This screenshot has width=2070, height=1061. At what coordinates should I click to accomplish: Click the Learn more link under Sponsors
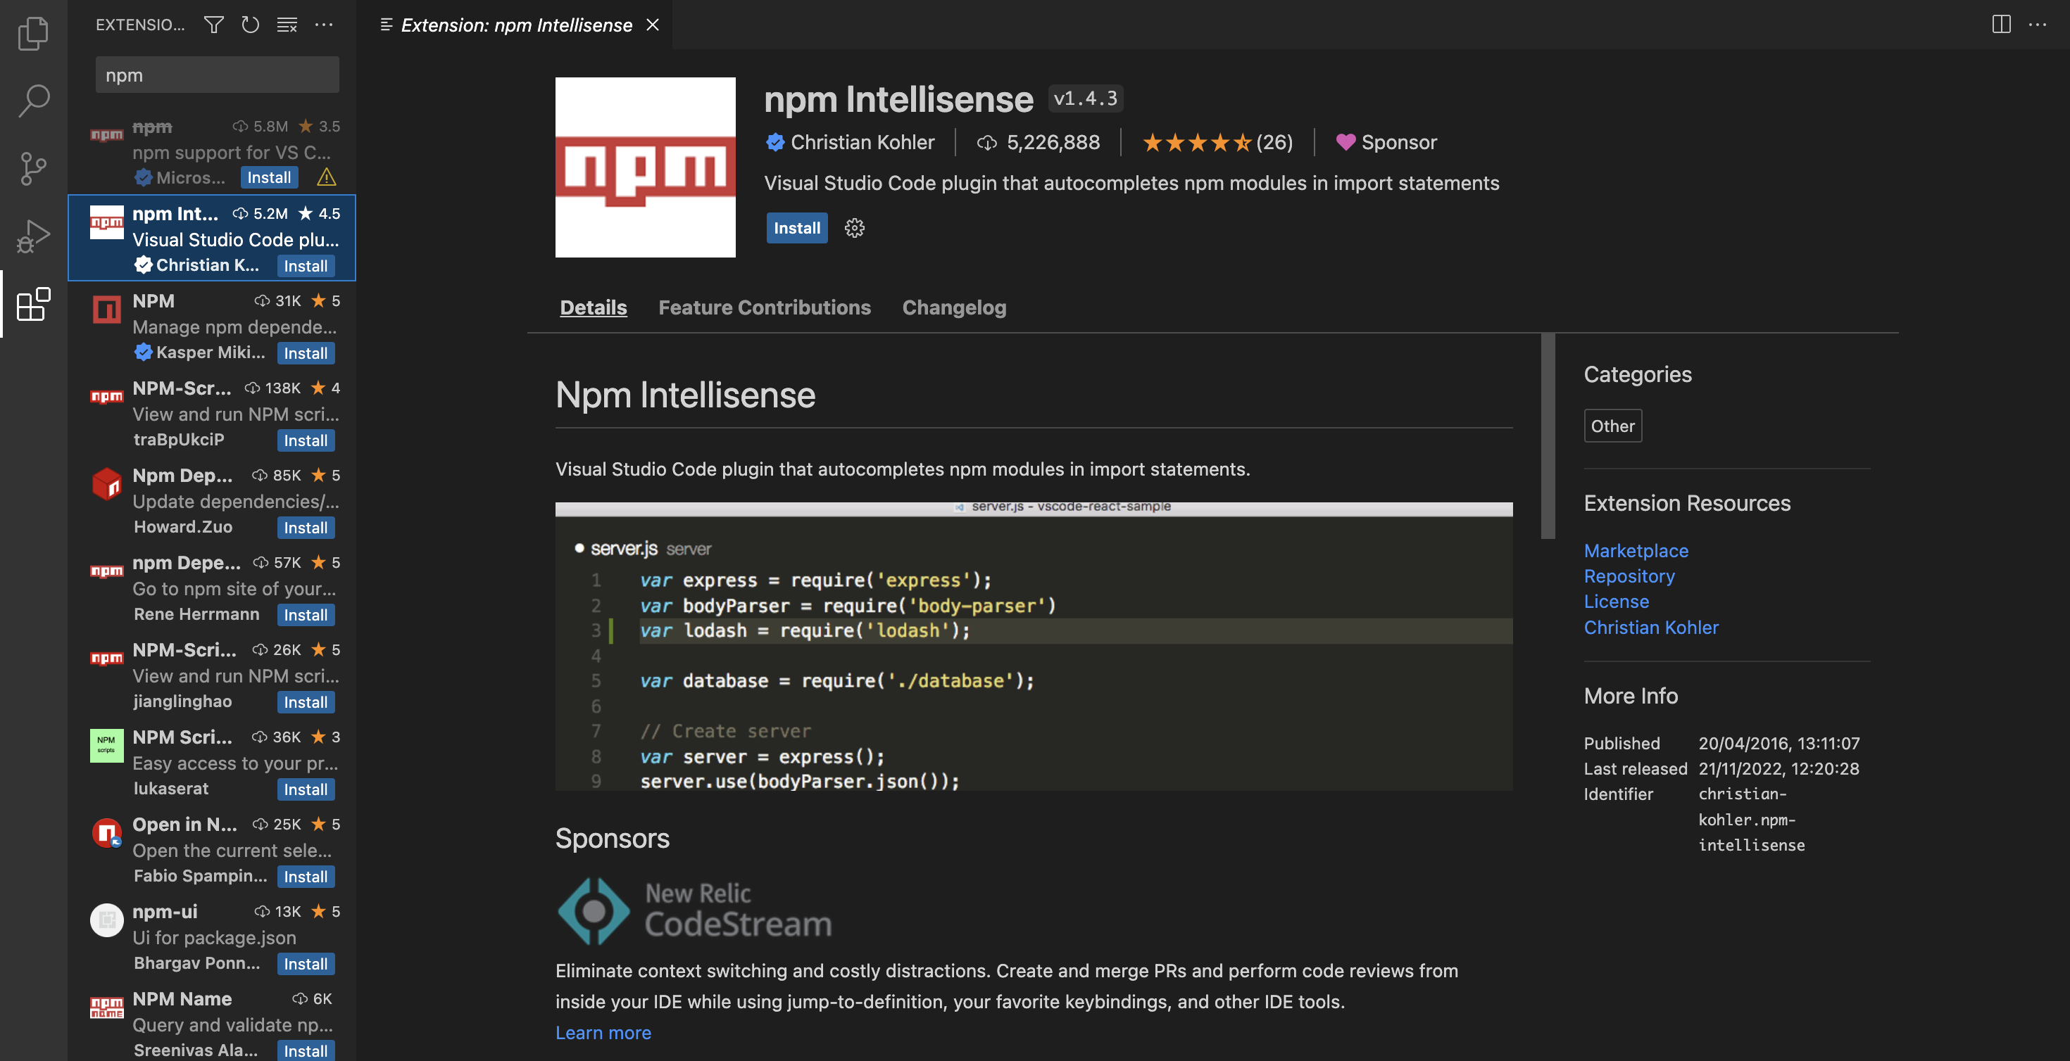[603, 1033]
